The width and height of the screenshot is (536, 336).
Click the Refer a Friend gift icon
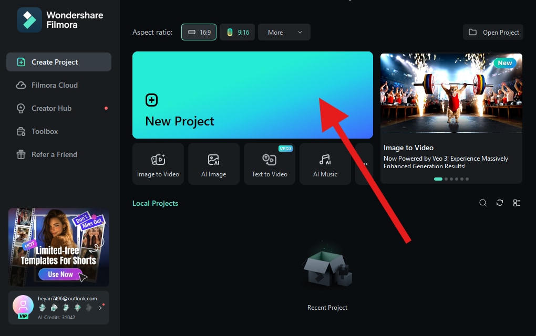coord(21,154)
